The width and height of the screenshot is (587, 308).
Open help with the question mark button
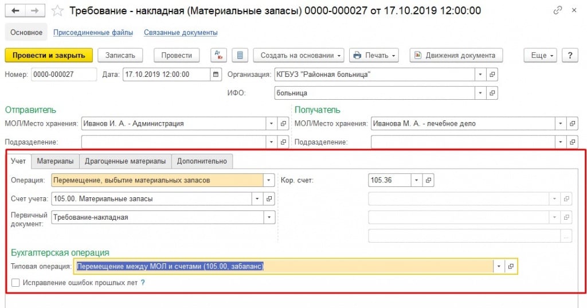point(569,55)
